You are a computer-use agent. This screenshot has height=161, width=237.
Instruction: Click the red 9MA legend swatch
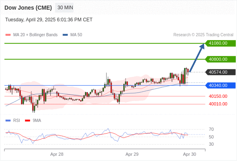tap(27, 121)
